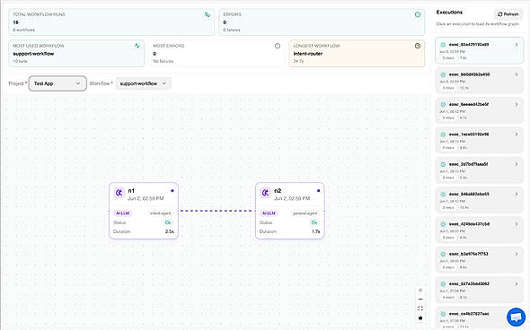The height and width of the screenshot is (330, 530).
Task: Click status icon of execution exec_846a
Action: (443, 194)
